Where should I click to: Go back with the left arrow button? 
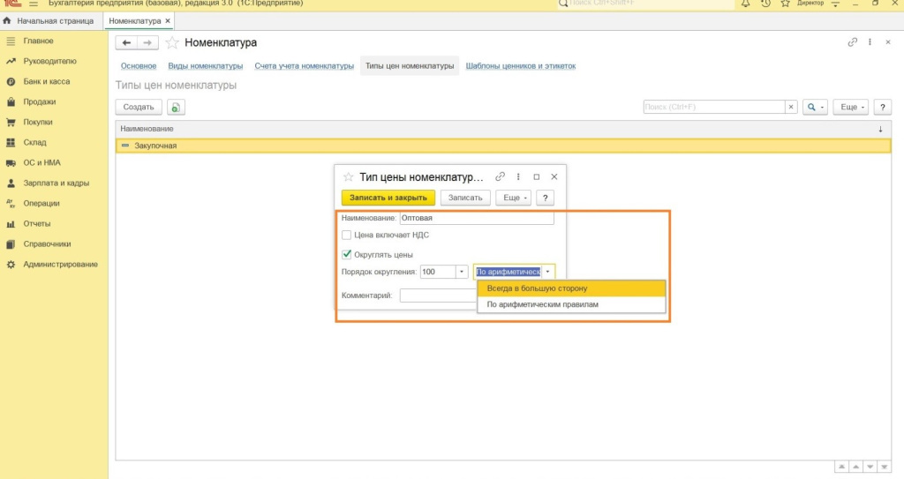126,42
